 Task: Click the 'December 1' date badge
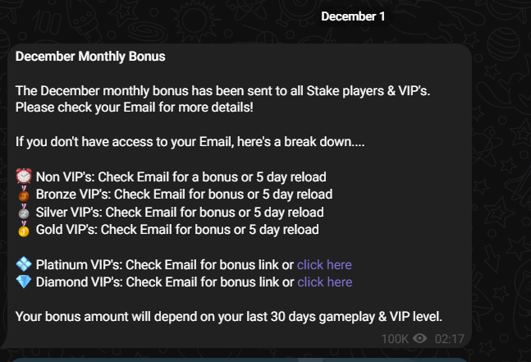(x=353, y=16)
